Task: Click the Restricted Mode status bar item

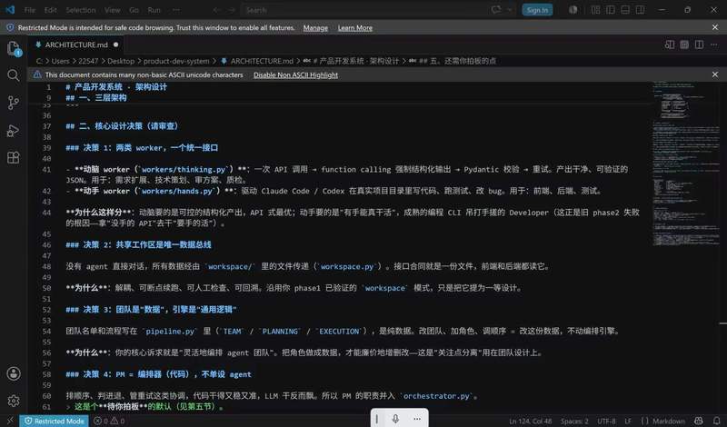Action: click(55, 421)
